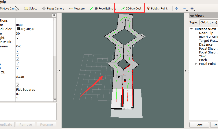Image resolution: width=218 pixels, height=129 pixels.
Task: Activate the Select tool icon
Action: click(27, 8)
